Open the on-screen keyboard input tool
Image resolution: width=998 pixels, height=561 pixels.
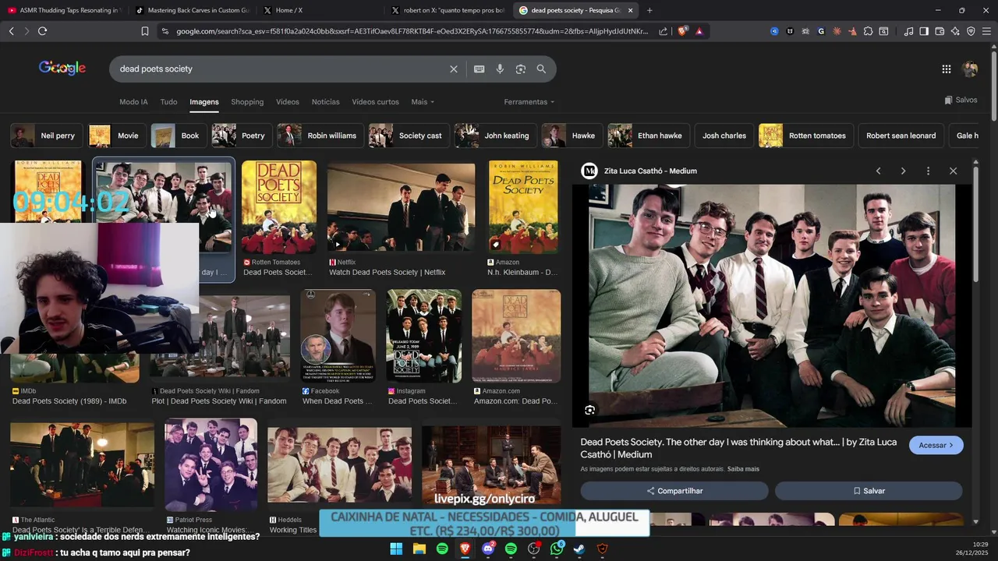point(480,69)
